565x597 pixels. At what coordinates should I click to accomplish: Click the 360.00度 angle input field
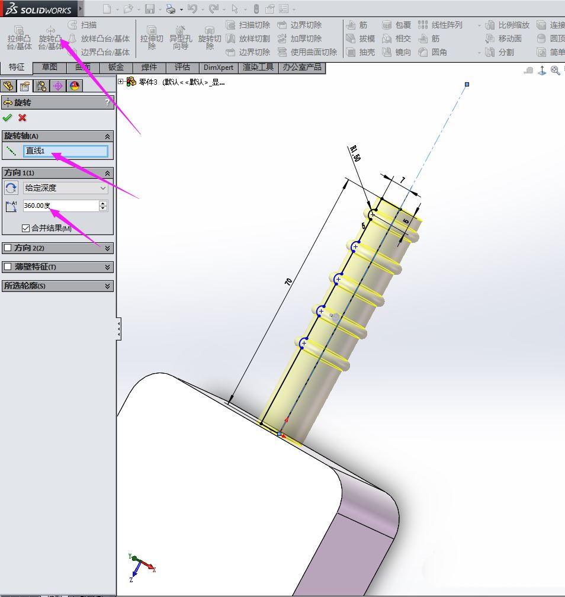coord(60,206)
